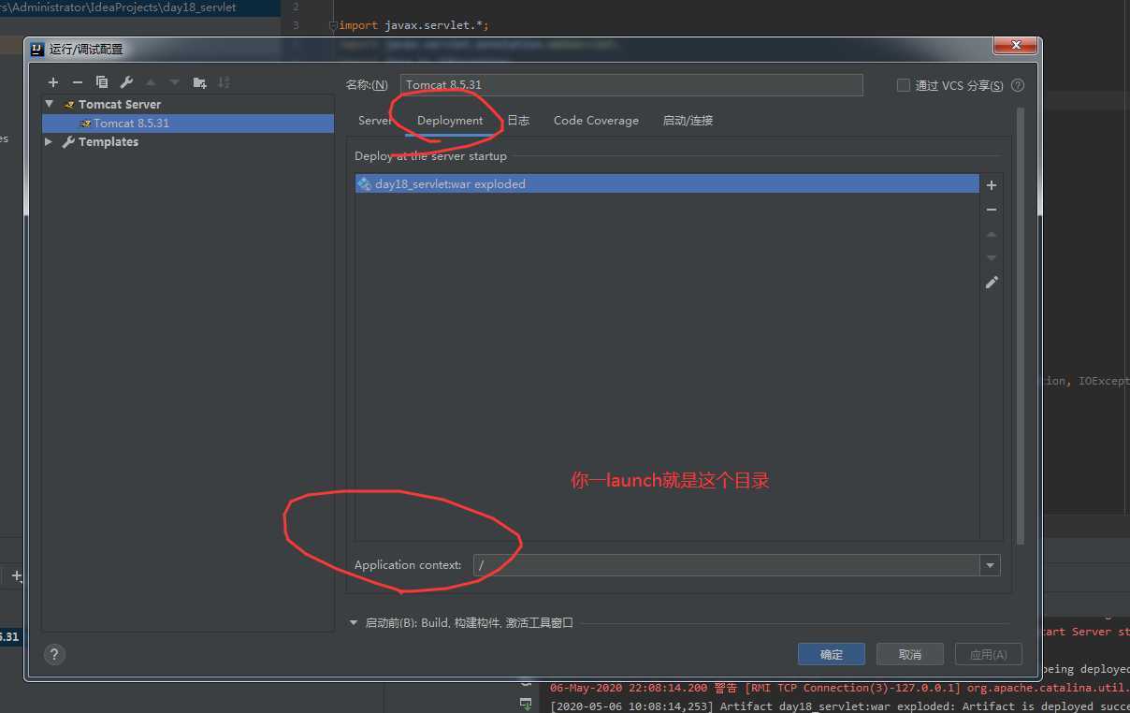Click the name field Tomcat 8.5.31

[x=631, y=84]
